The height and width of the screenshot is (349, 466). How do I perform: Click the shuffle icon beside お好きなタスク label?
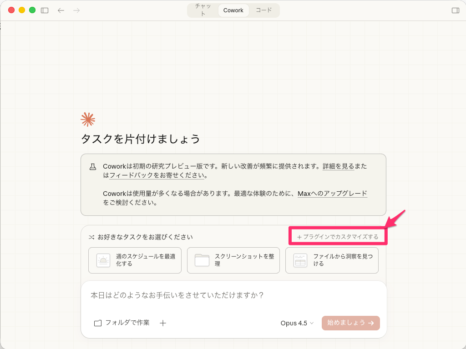(x=91, y=237)
